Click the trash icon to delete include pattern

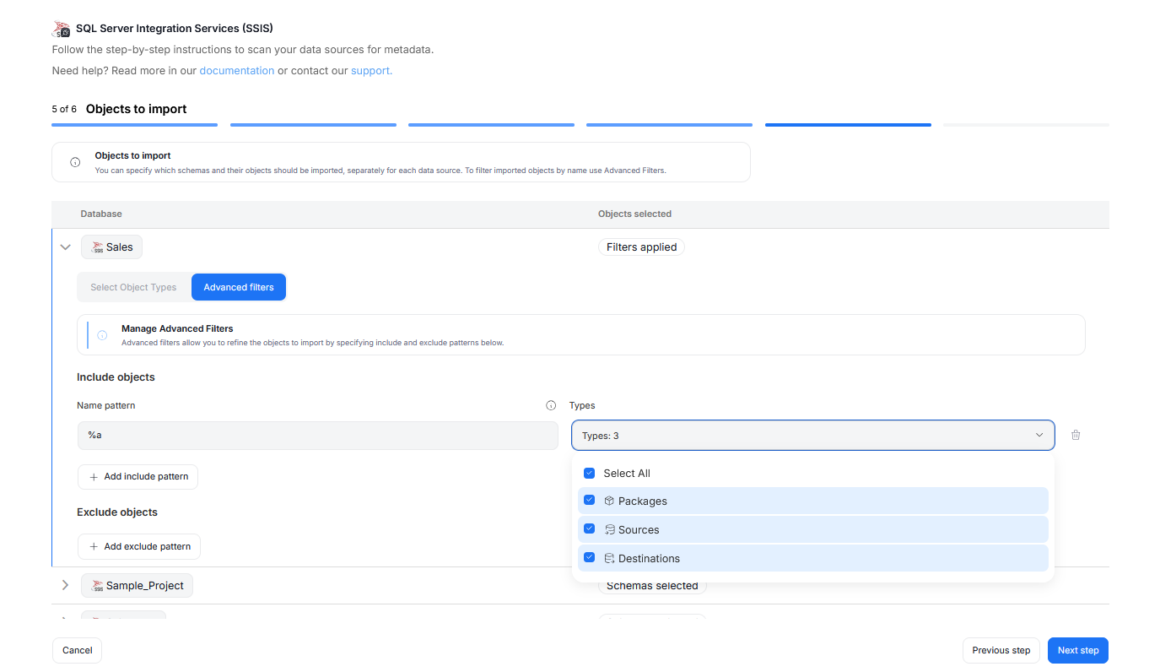[1076, 436]
